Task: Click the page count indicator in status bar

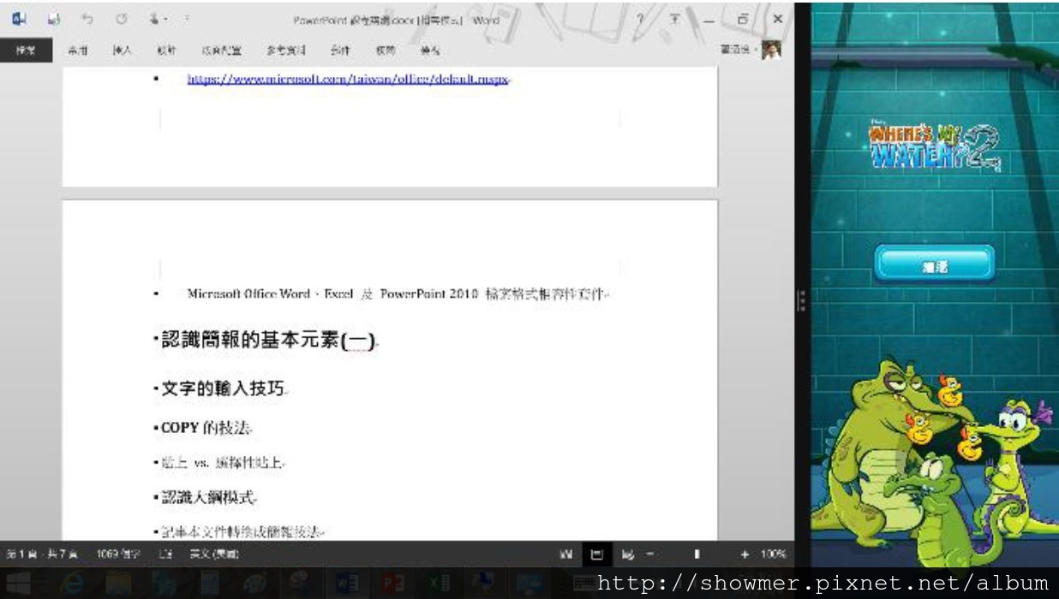Action: 42,555
